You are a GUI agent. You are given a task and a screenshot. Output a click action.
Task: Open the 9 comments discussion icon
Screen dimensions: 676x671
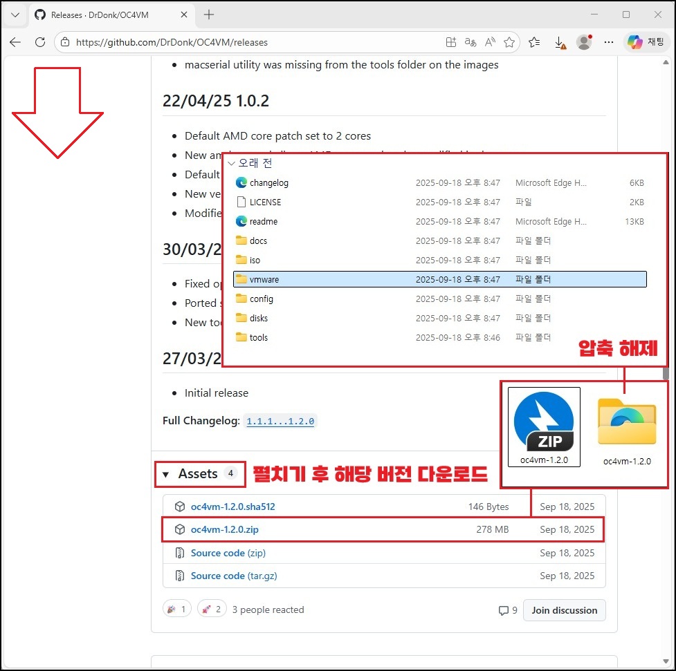point(508,610)
